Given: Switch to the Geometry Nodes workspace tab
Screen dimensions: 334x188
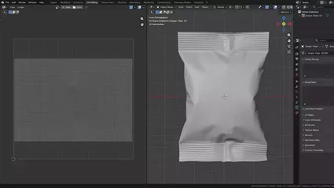Looking at the screenshot, I should (x=182, y=2).
